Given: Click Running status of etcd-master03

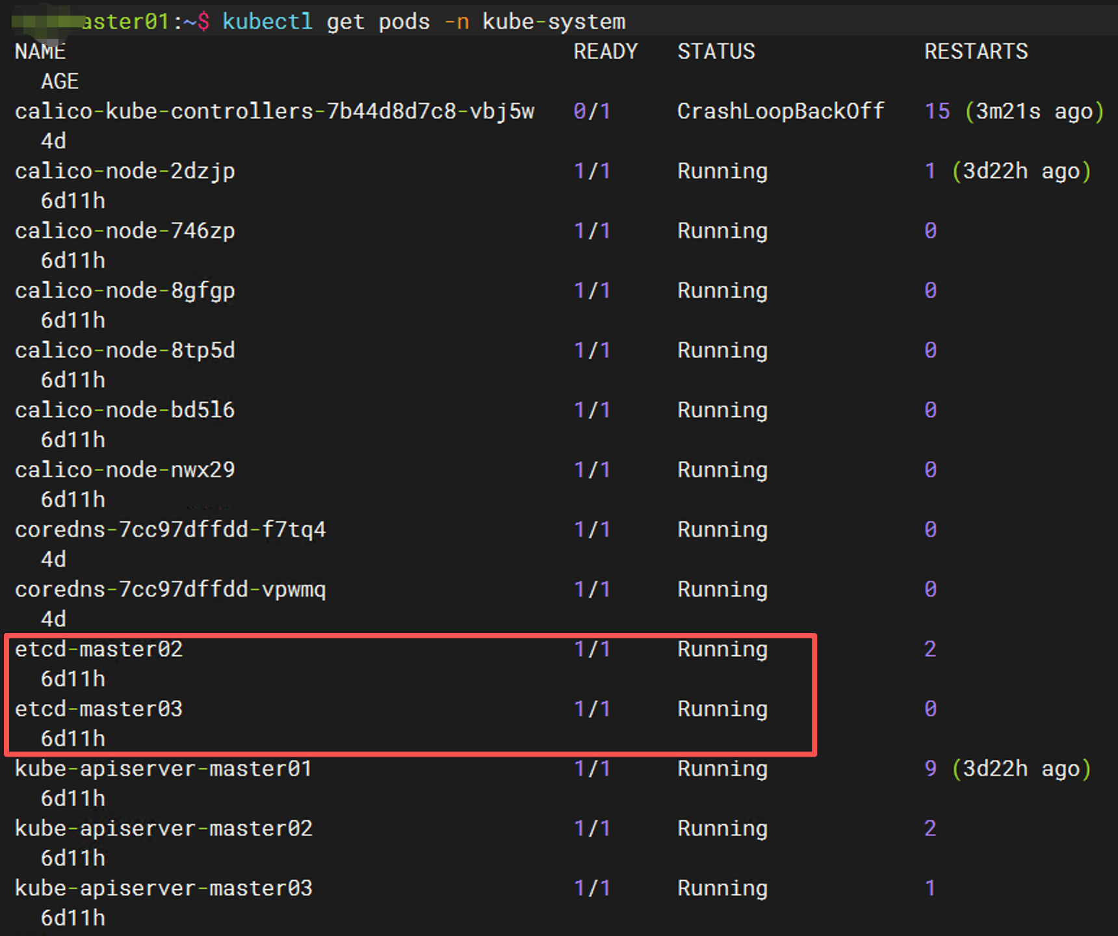Looking at the screenshot, I should point(723,709).
